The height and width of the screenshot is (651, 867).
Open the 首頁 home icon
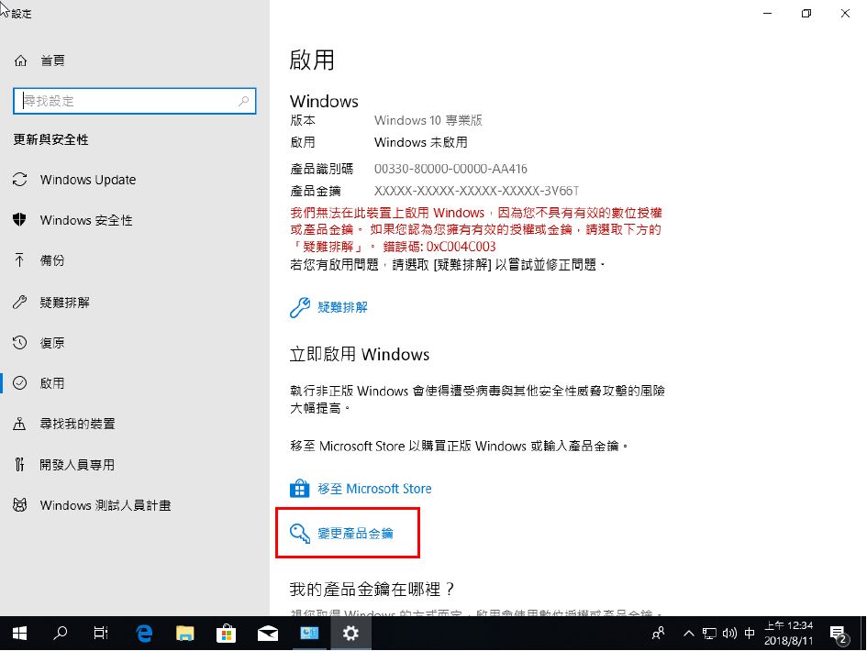20,61
